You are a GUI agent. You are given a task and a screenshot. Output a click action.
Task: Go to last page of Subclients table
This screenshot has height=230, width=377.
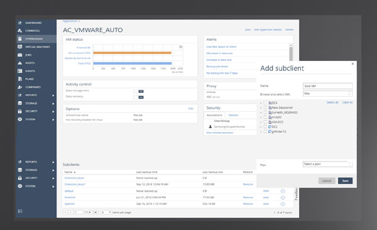(x=96, y=212)
